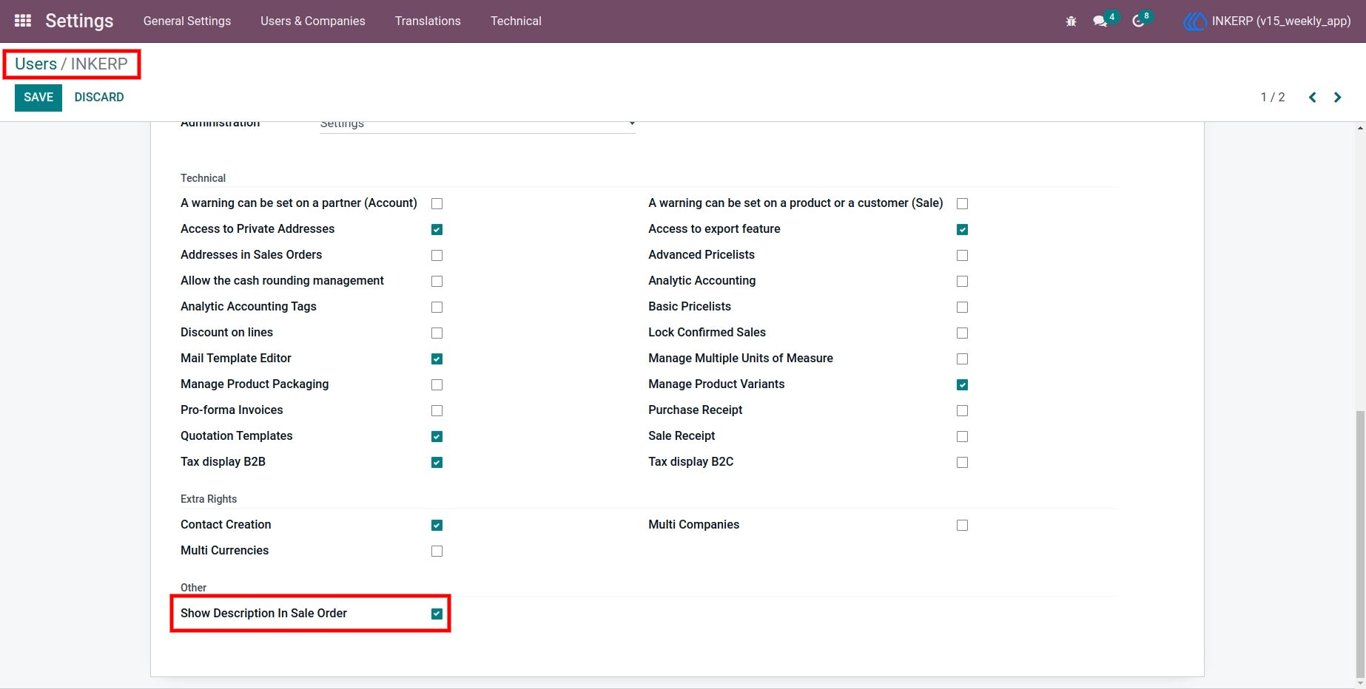Open Users & Companies menu
This screenshot has height=689, width=1366.
(x=313, y=21)
